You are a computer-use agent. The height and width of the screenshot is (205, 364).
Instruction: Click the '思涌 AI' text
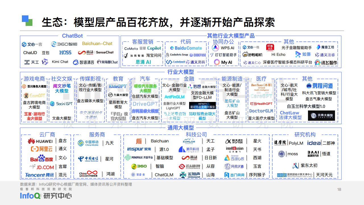point(143,62)
